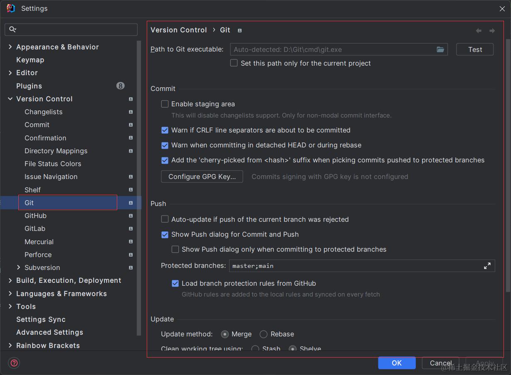
Task: Toggle Warn when committing in detached HEAD
Action: click(x=165, y=145)
